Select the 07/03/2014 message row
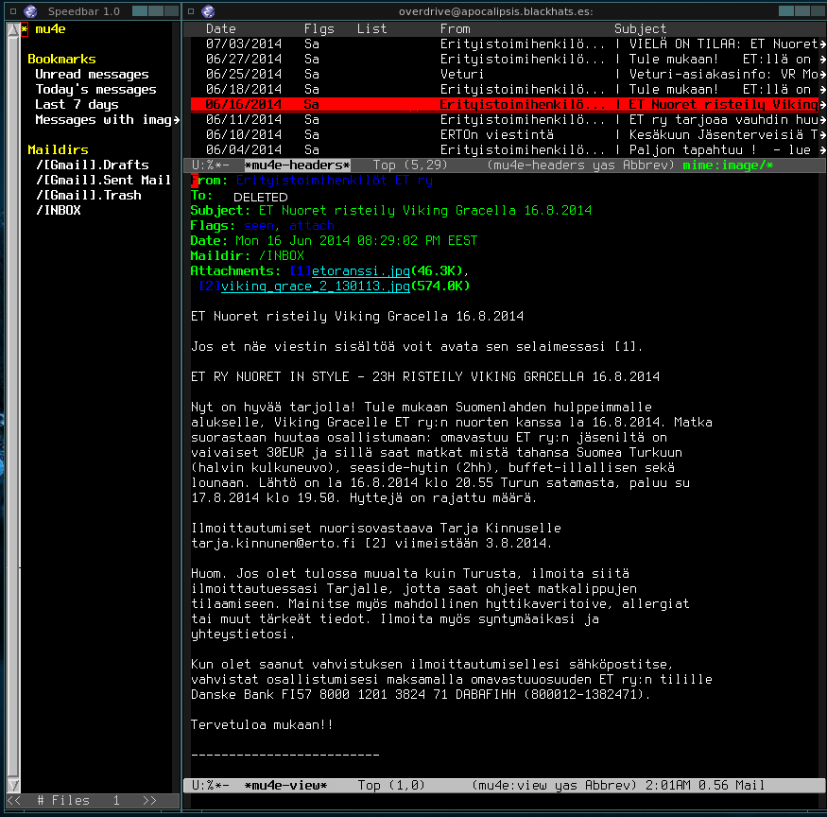Screen dimensions: 827x817 coord(505,44)
